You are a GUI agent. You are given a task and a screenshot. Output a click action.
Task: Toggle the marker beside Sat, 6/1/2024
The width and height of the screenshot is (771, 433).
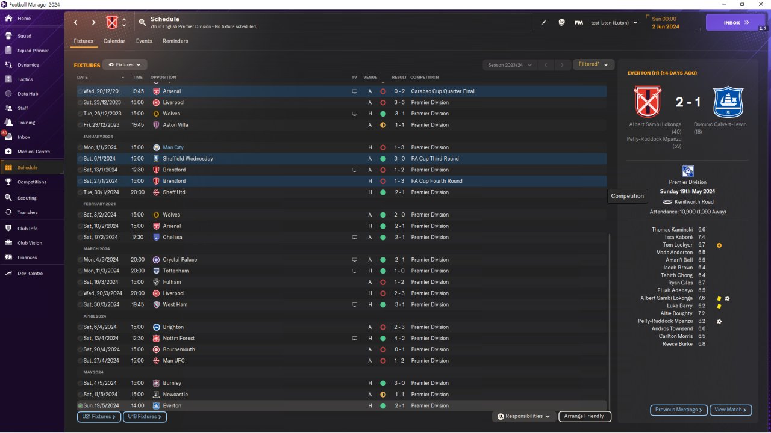(x=80, y=159)
